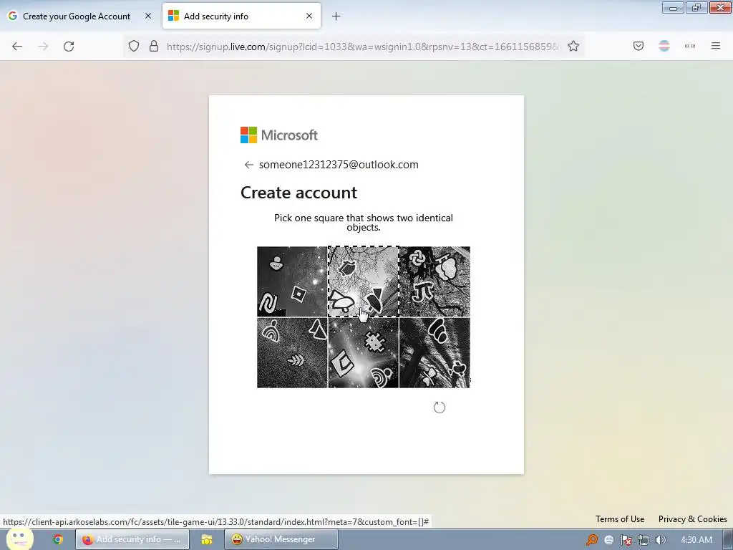Screen dimensions: 733x550
Task: Open the flag action center tray icon
Action: pyautogui.click(x=626, y=540)
